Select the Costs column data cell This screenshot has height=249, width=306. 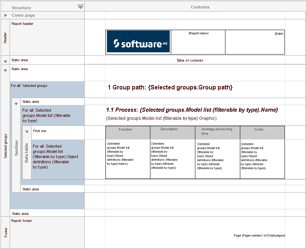tap(262, 159)
